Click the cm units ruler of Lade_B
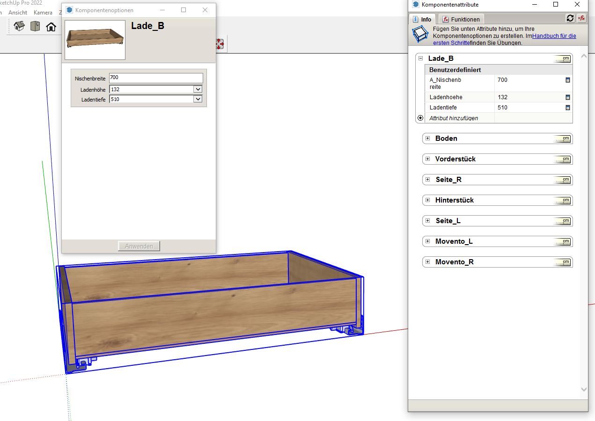The width and height of the screenshot is (595, 421). pyautogui.click(x=563, y=59)
